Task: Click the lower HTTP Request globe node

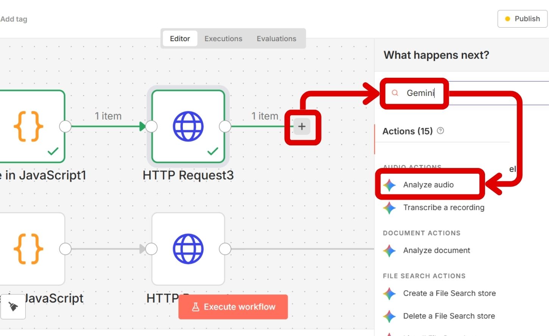Action: (188, 249)
